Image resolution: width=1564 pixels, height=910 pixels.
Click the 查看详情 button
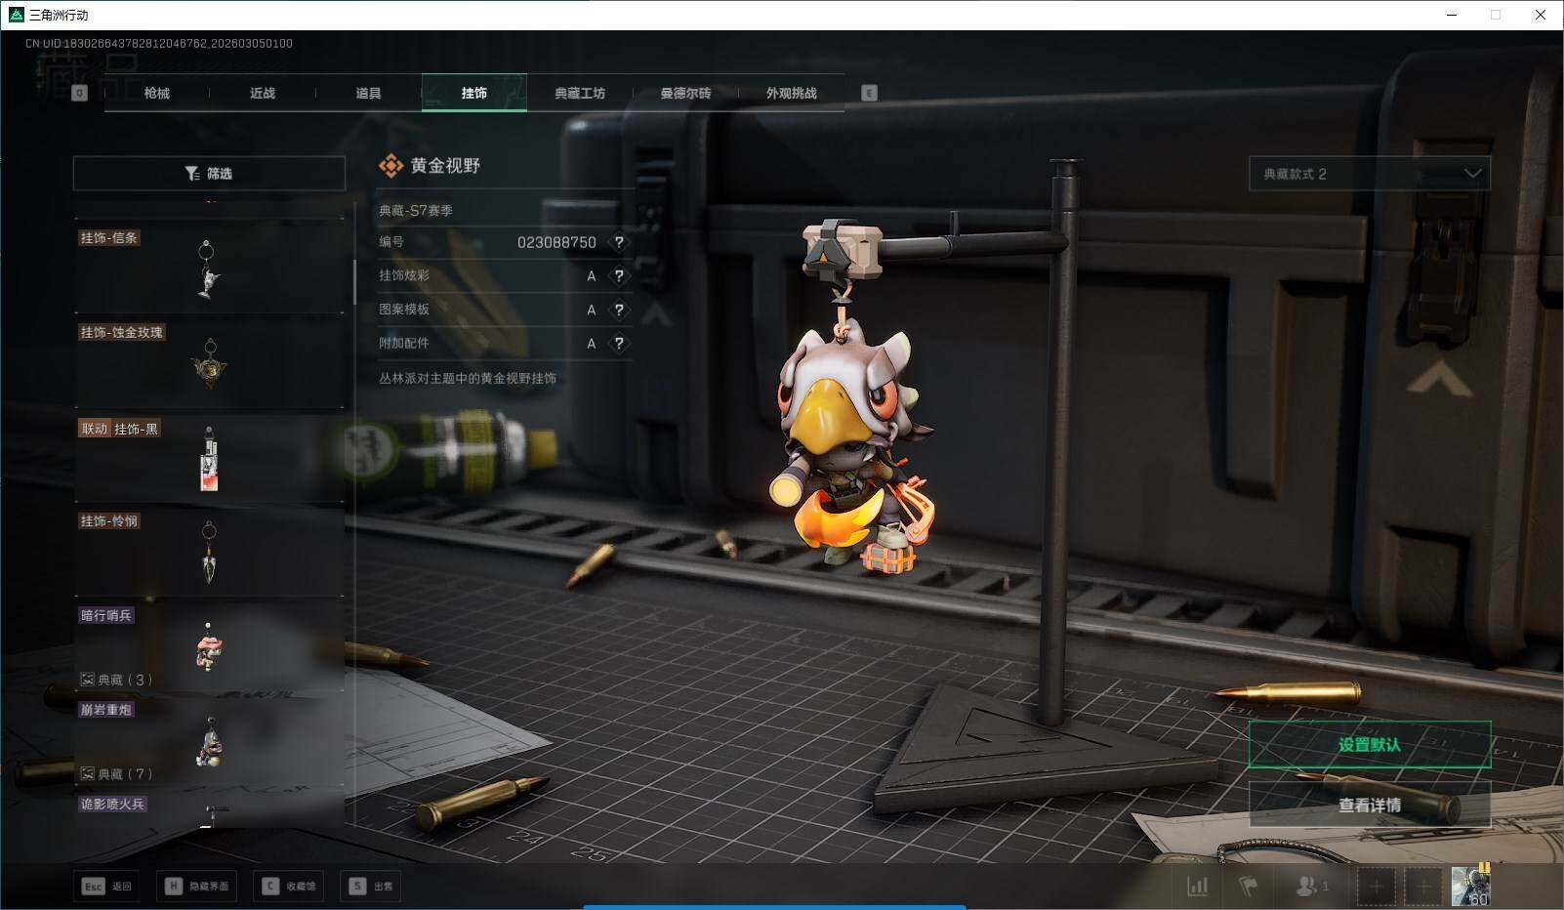pyautogui.click(x=1370, y=806)
